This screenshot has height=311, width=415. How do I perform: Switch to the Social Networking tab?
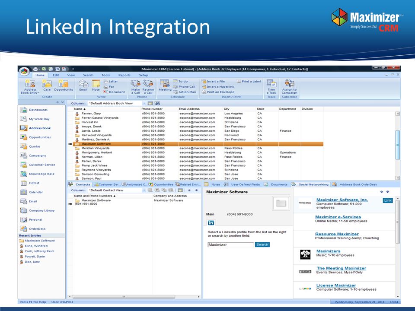pos(310,184)
